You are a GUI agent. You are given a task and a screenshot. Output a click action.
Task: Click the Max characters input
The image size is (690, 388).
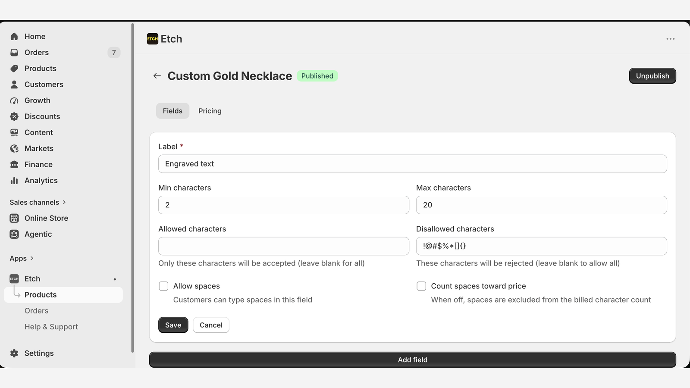(x=542, y=205)
